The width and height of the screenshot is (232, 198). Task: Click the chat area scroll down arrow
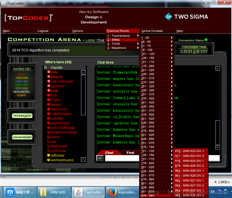[x=218, y=148]
